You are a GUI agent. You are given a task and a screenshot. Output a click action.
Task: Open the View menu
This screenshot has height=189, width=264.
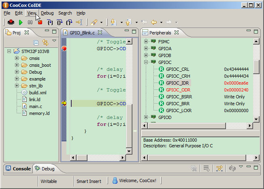(x=32, y=13)
